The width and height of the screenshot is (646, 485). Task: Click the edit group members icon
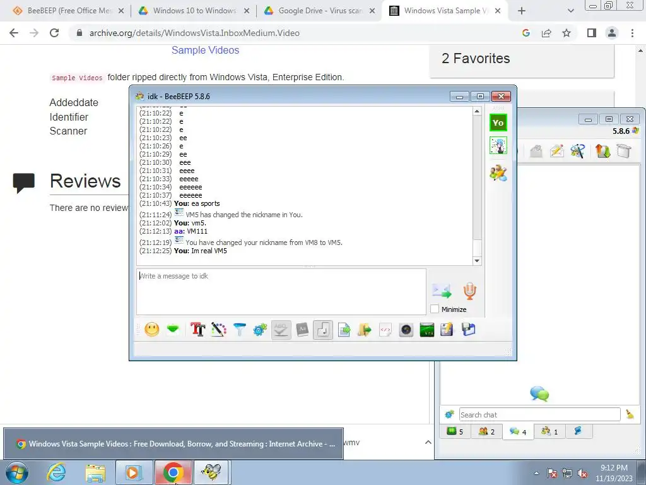coord(498,173)
